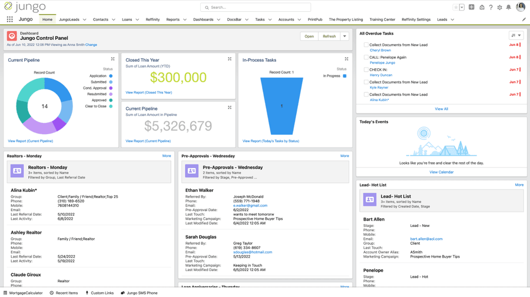The width and height of the screenshot is (530, 297).
Task: Open bart.allen@aol.com email link
Action: click(426, 239)
